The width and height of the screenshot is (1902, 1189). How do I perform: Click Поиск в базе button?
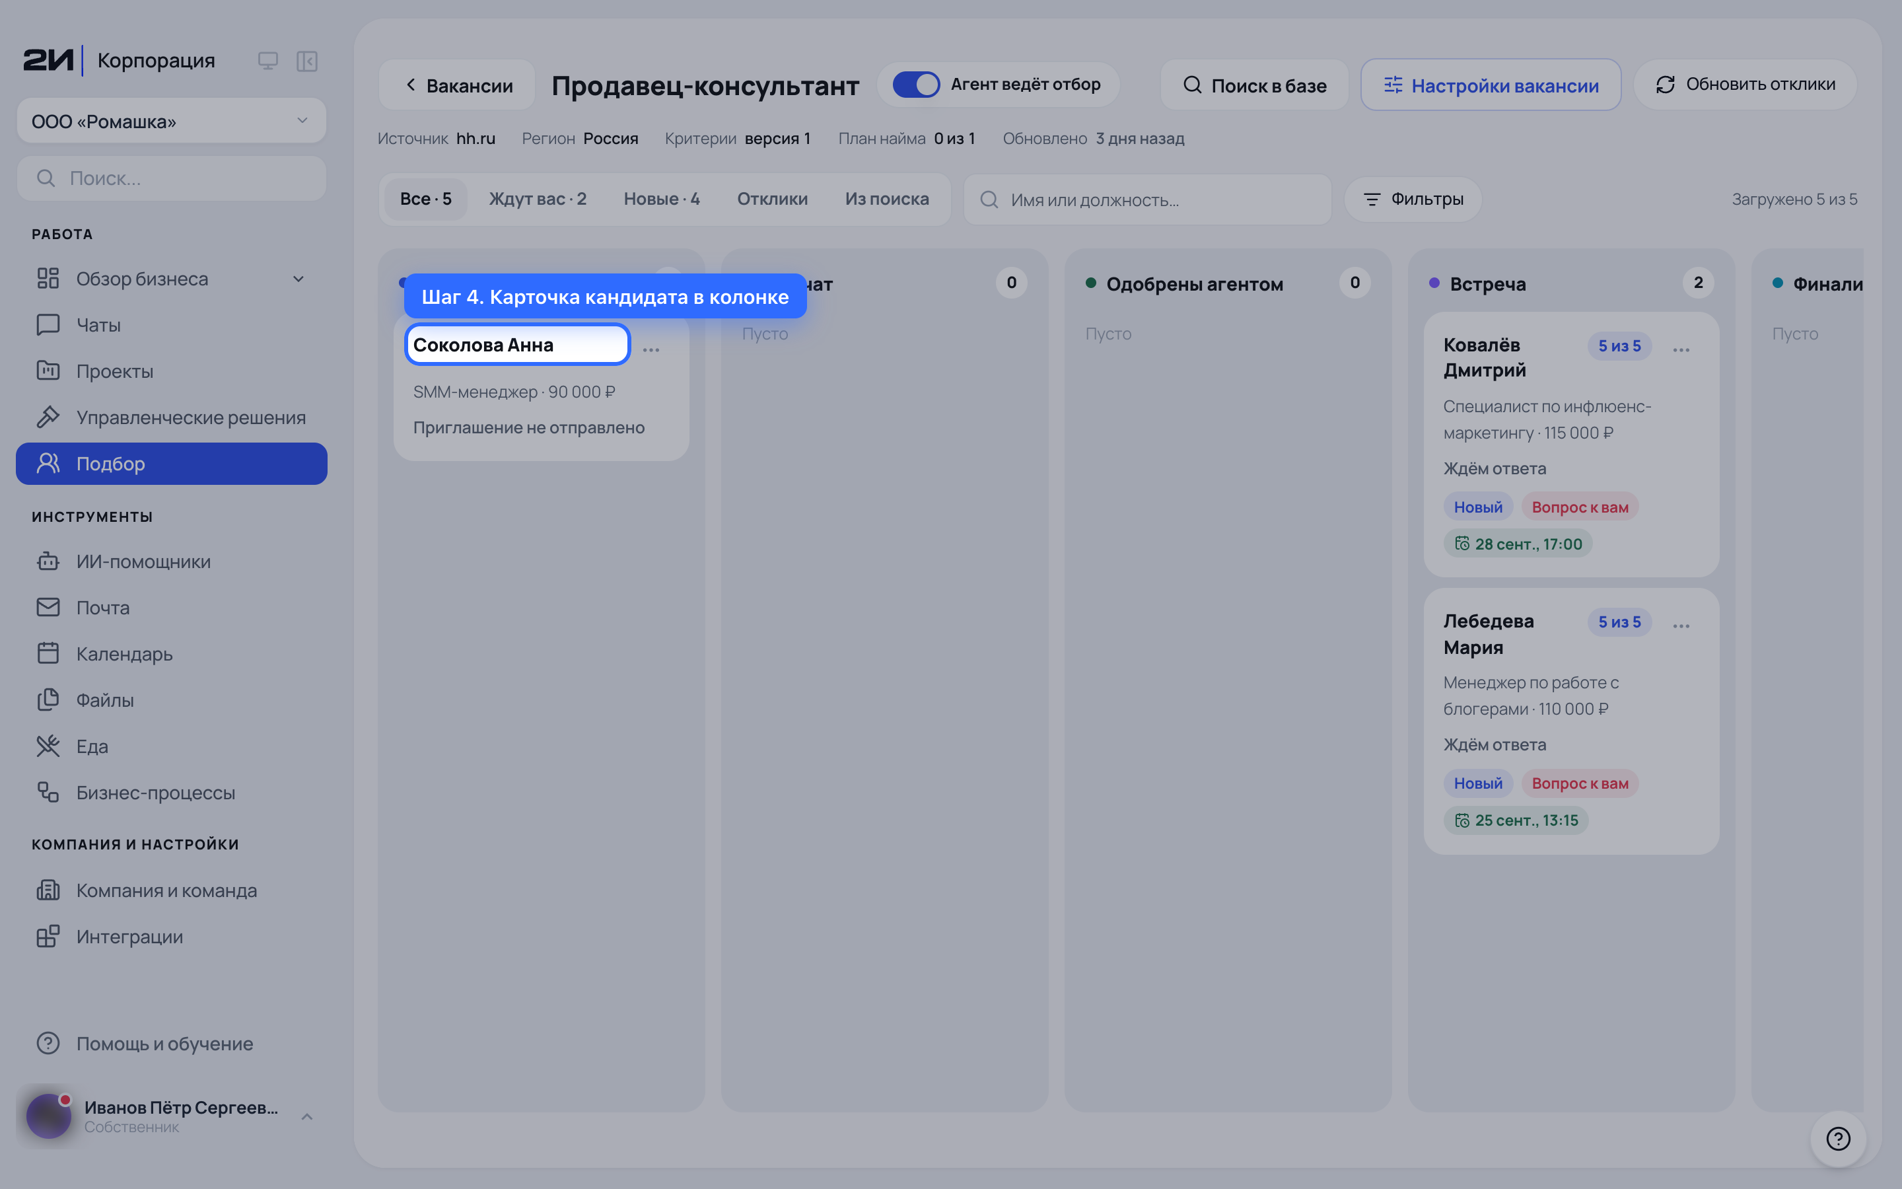(x=1254, y=85)
